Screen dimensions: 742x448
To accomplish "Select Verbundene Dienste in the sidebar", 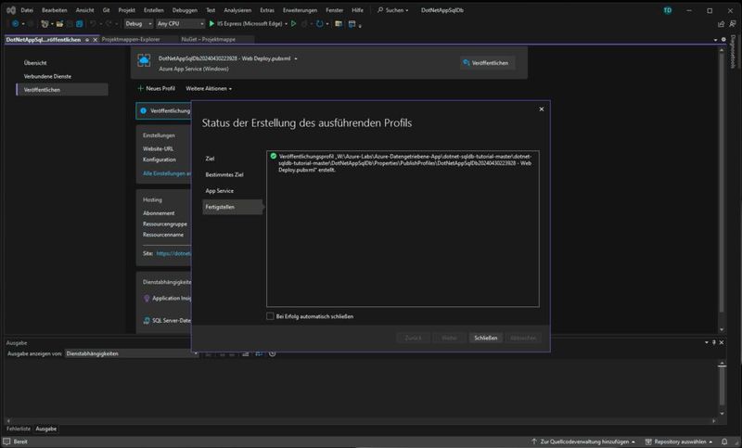I will (x=47, y=76).
